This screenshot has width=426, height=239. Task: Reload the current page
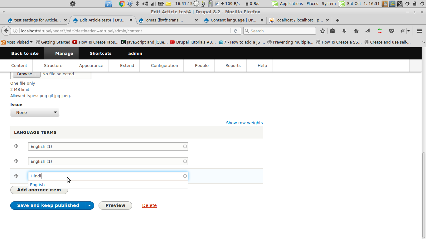coord(236,31)
